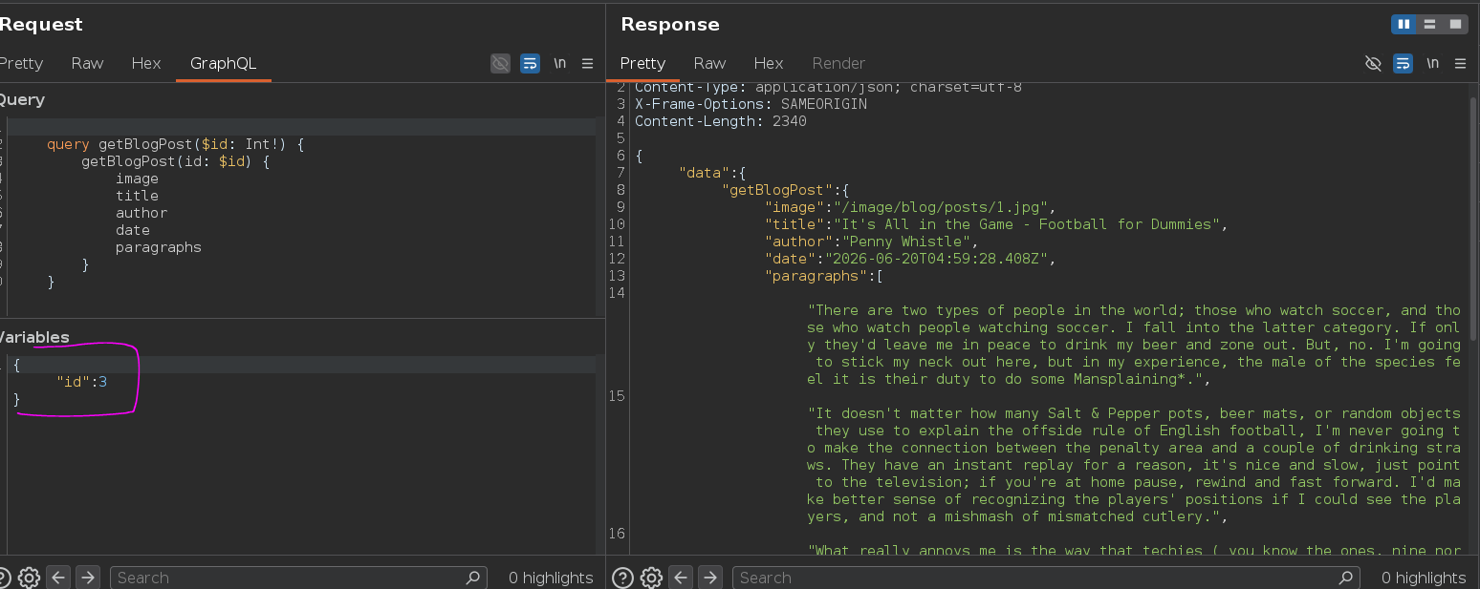Switch Request view to Pretty tab
This screenshot has height=589, width=1480.
(21, 63)
